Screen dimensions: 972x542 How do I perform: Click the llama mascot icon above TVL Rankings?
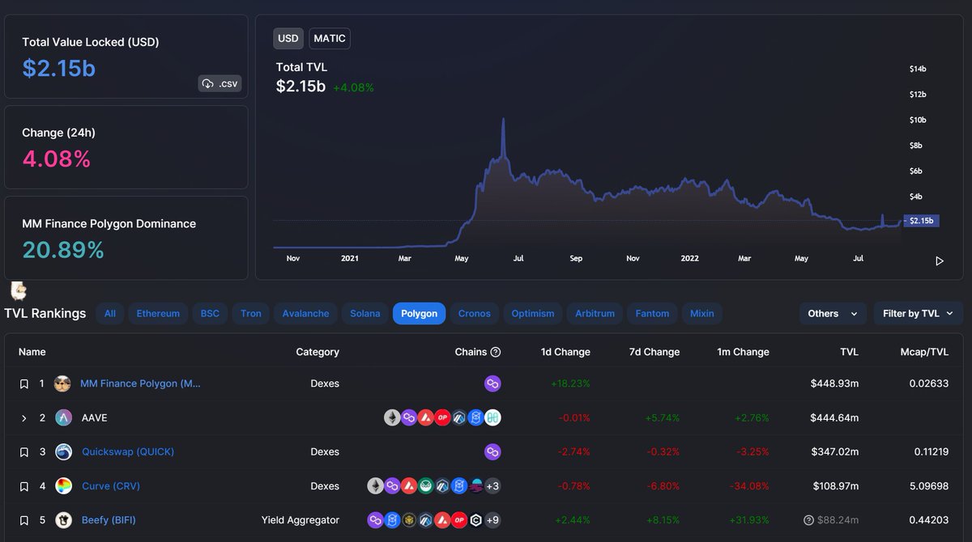19,290
